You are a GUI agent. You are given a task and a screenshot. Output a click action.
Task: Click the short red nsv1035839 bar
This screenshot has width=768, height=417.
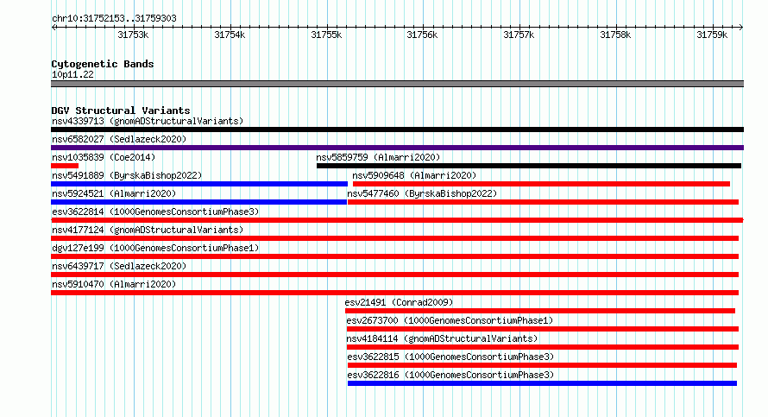65,166
